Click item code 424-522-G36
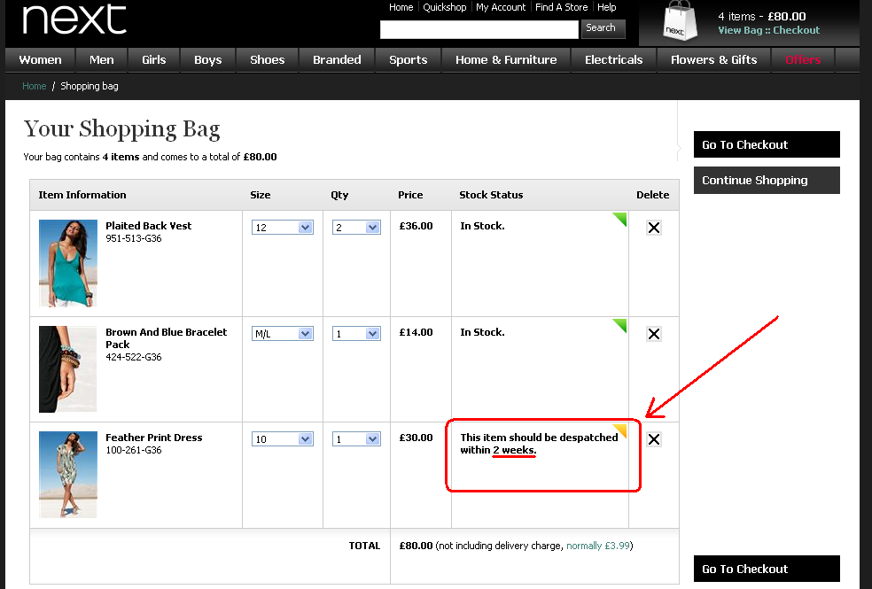Screen dimensions: 872x589 click(x=134, y=357)
